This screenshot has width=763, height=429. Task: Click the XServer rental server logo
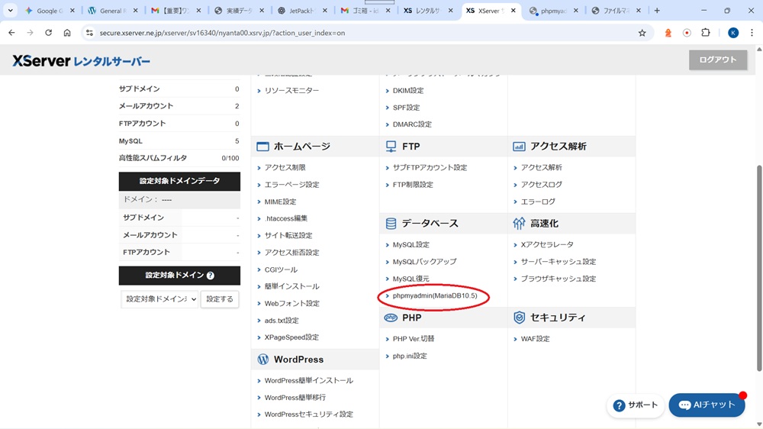tap(81, 61)
